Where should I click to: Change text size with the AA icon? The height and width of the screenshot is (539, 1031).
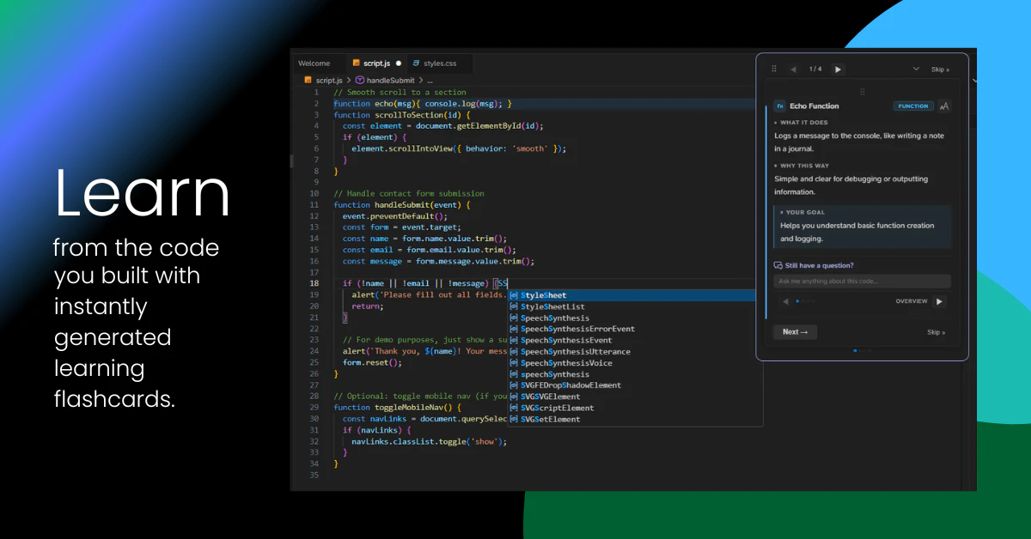pyautogui.click(x=944, y=106)
